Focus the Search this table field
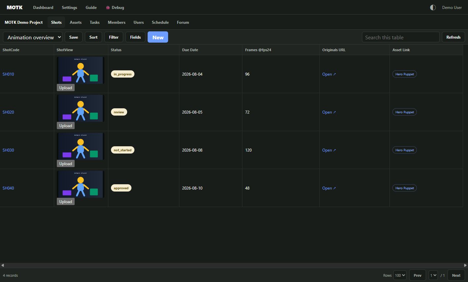468x282 pixels. [401, 37]
